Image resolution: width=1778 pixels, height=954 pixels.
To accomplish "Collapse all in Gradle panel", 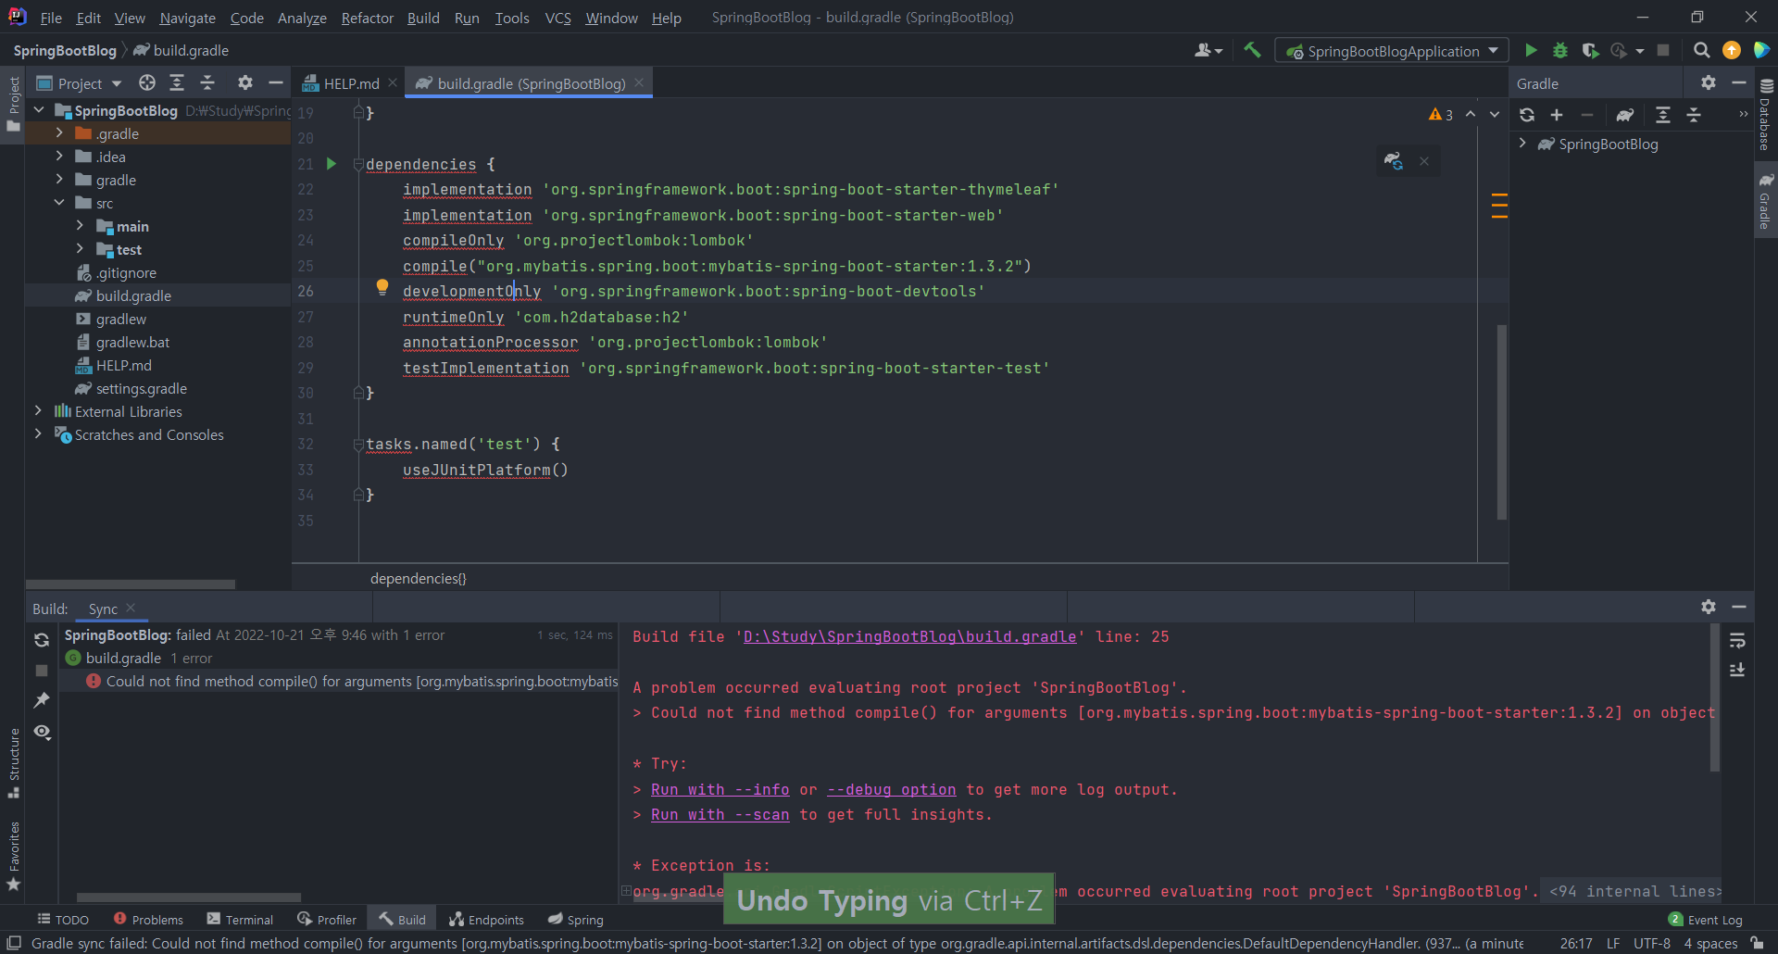I will (x=1694, y=115).
